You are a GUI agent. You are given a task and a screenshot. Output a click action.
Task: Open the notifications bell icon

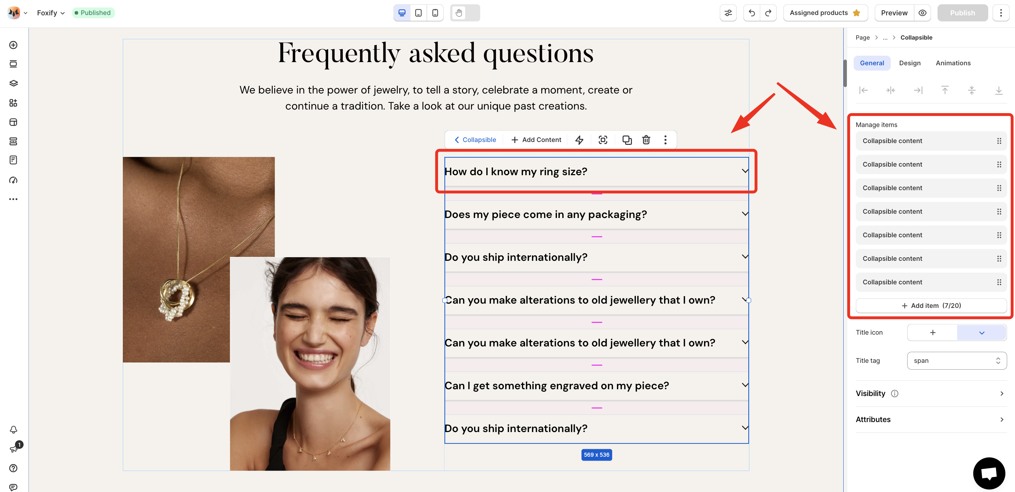(14, 429)
